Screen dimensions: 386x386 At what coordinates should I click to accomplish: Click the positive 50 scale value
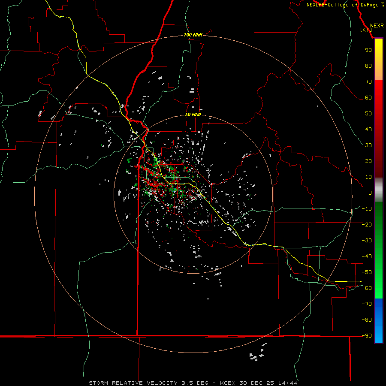[x=368, y=114]
